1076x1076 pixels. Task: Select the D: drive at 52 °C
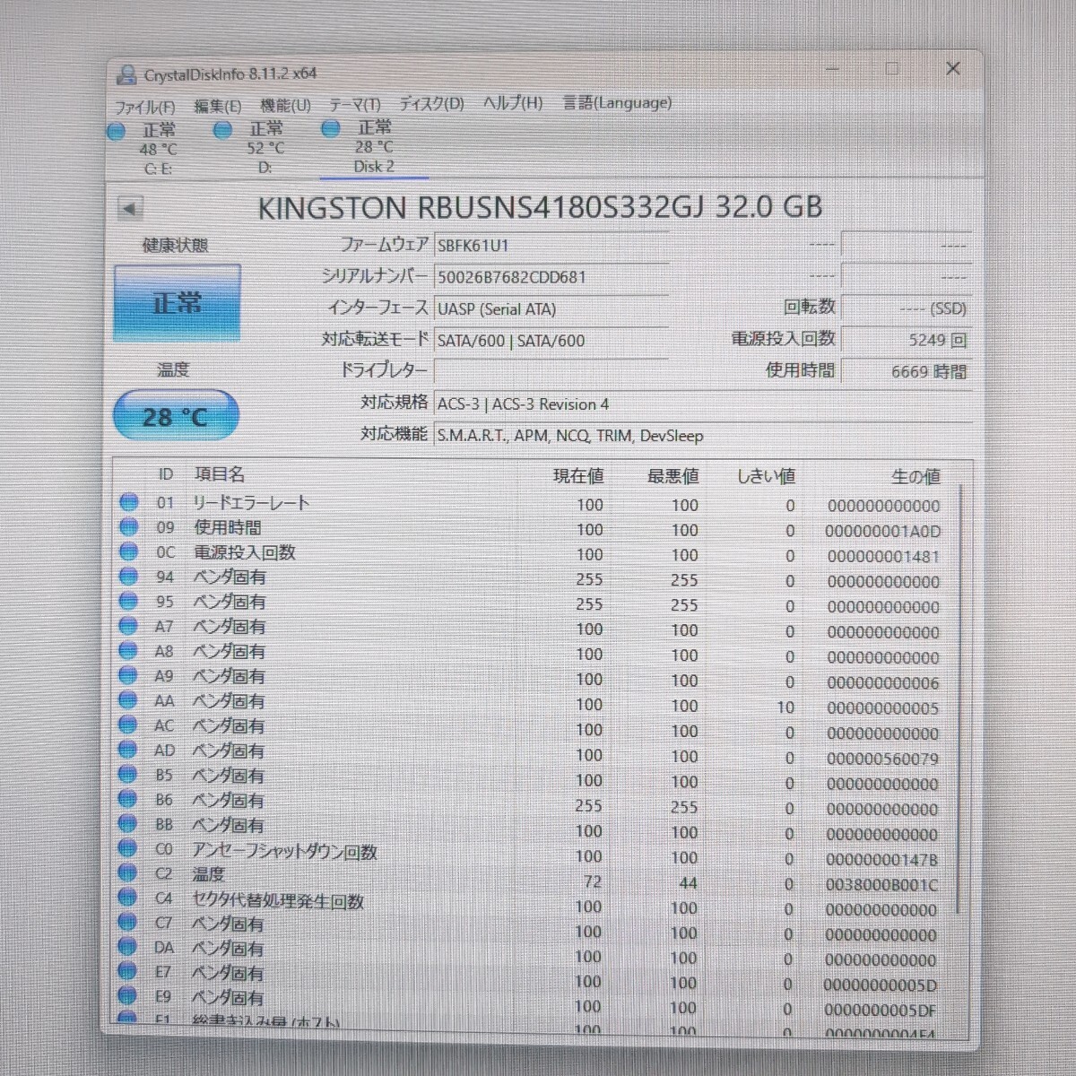(x=265, y=147)
